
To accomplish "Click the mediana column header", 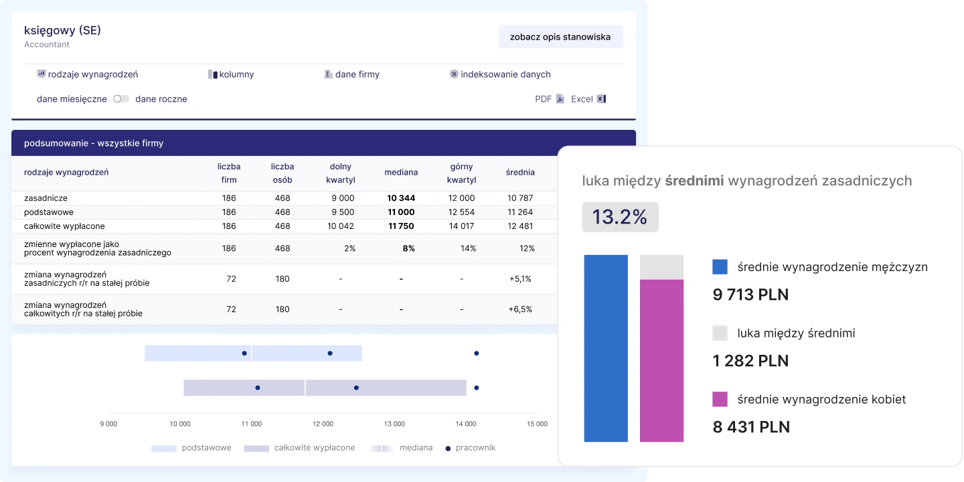I will [x=401, y=173].
